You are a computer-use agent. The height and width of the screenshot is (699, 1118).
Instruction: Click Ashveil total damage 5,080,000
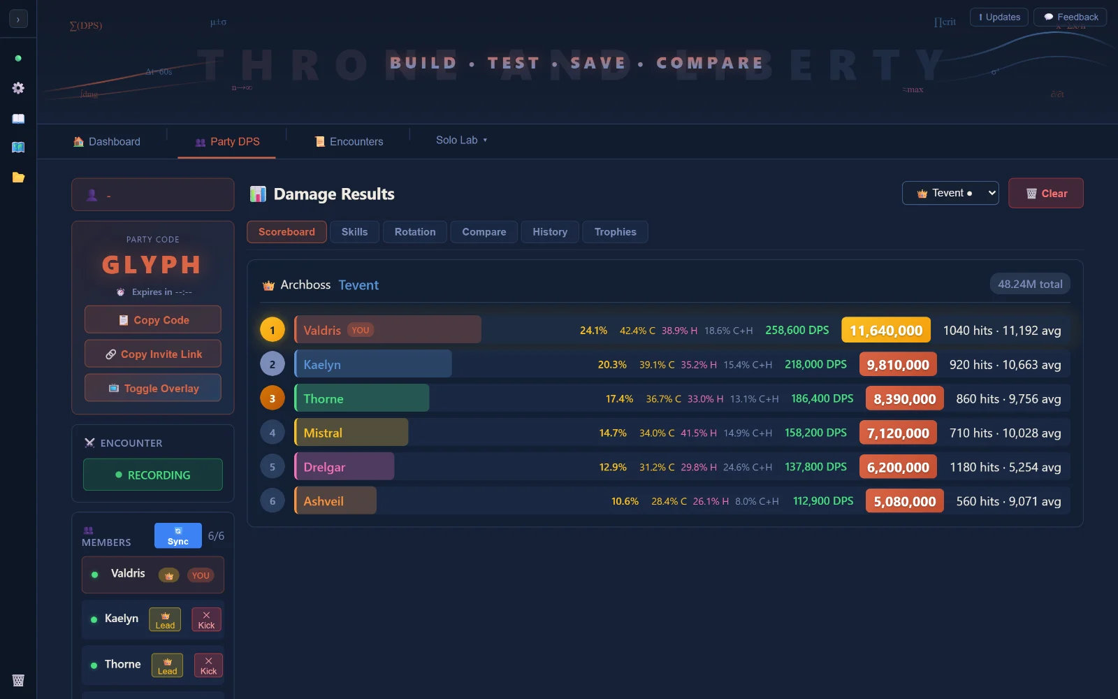[905, 501]
